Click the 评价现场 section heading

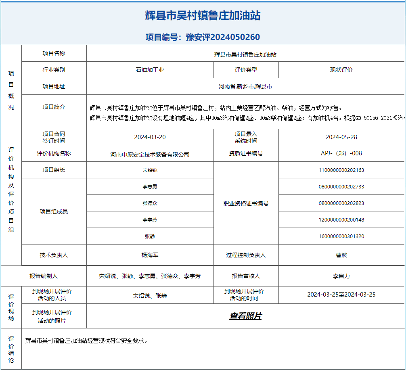pyautogui.click(x=11, y=307)
